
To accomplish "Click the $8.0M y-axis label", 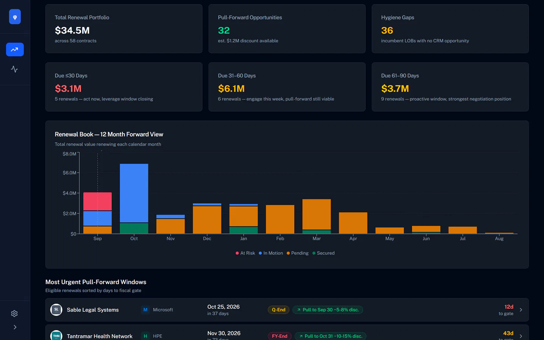I will coord(70,154).
